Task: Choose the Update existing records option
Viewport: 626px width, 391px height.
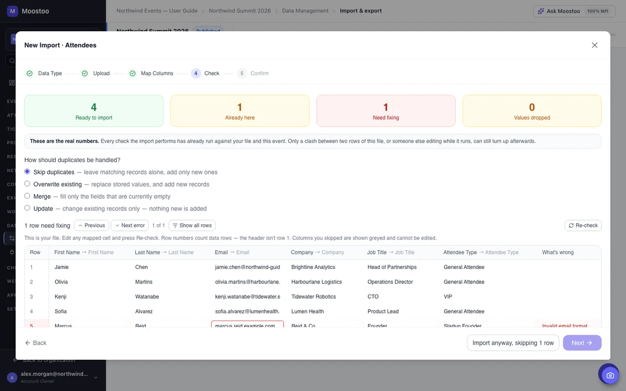Action: pos(27,208)
